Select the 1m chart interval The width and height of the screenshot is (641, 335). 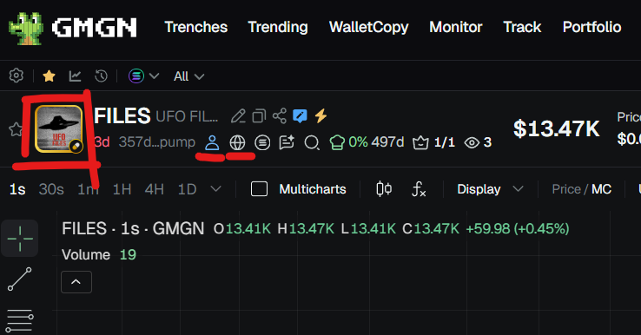click(x=89, y=189)
